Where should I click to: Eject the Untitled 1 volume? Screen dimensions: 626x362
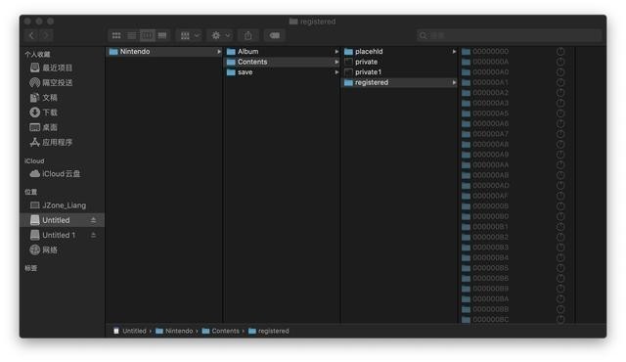click(x=93, y=235)
